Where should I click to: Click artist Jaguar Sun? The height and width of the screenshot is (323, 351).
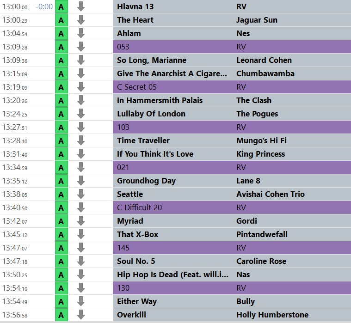pos(257,20)
